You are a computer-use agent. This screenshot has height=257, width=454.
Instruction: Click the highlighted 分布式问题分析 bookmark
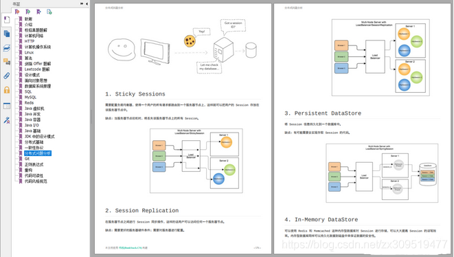tap(38, 153)
